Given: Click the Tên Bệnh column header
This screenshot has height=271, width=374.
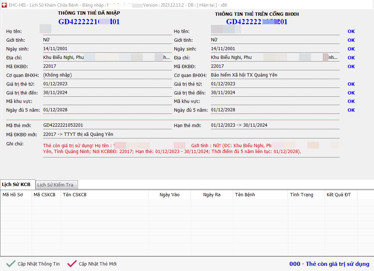Looking at the screenshot, I should pyautogui.click(x=245, y=195).
